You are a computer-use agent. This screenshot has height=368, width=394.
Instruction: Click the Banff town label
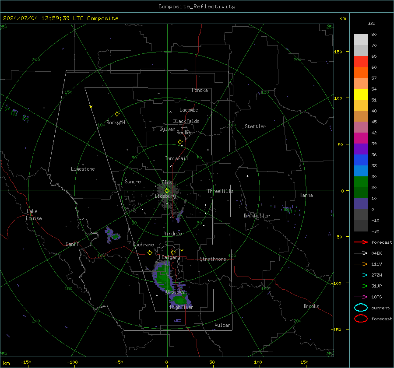[x=72, y=244]
